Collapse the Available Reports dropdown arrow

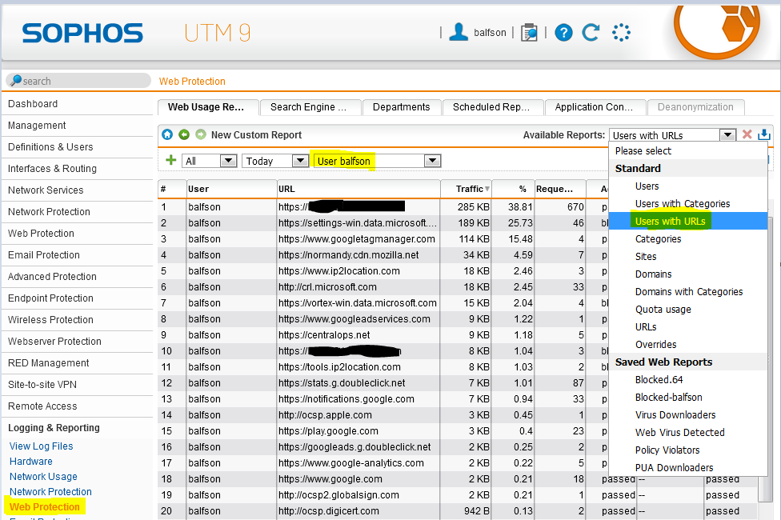tap(727, 135)
